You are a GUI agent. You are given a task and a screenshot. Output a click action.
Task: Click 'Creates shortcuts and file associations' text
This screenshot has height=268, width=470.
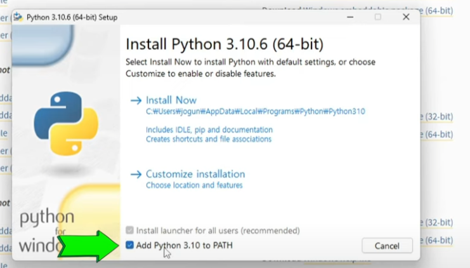209,139
